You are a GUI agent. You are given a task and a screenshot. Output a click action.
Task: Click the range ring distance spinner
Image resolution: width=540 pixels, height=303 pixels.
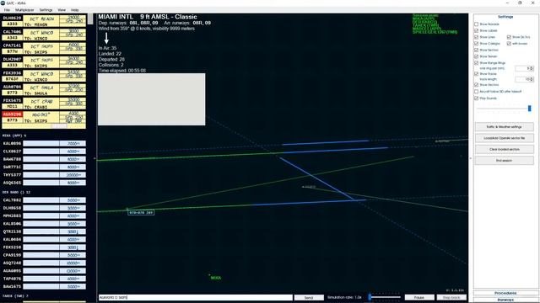[x=525, y=68]
